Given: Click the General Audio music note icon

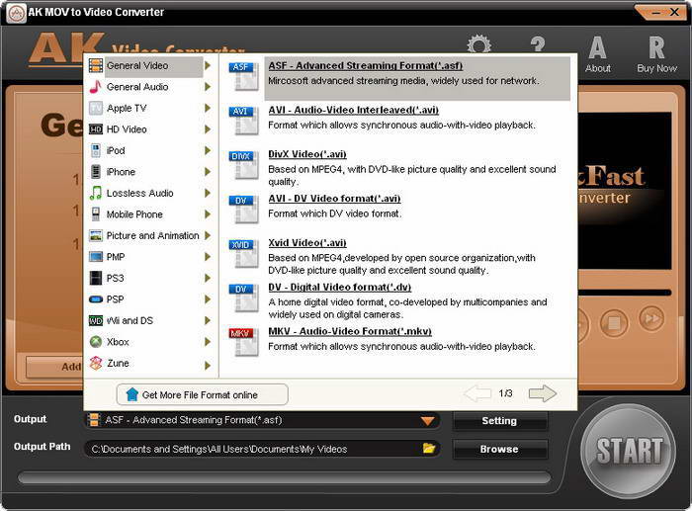Looking at the screenshot, I should [95, 87].
